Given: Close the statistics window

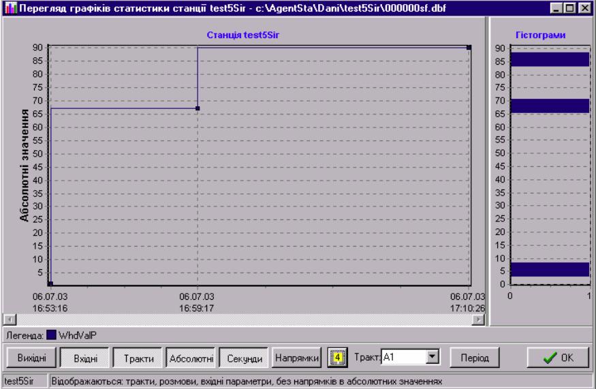Looking at the screenshot, I should click(x=584, y=8).
